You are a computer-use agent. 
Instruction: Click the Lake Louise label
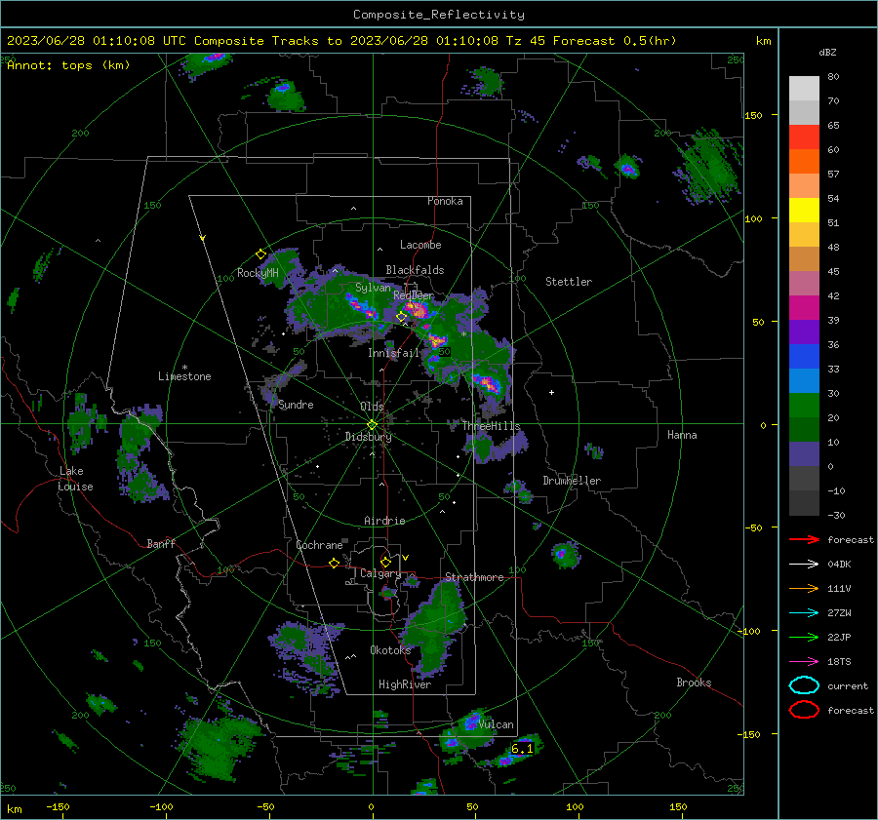coord(75,479)
